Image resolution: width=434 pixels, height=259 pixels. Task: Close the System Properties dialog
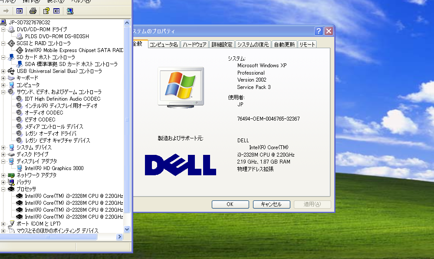point(329,31)
